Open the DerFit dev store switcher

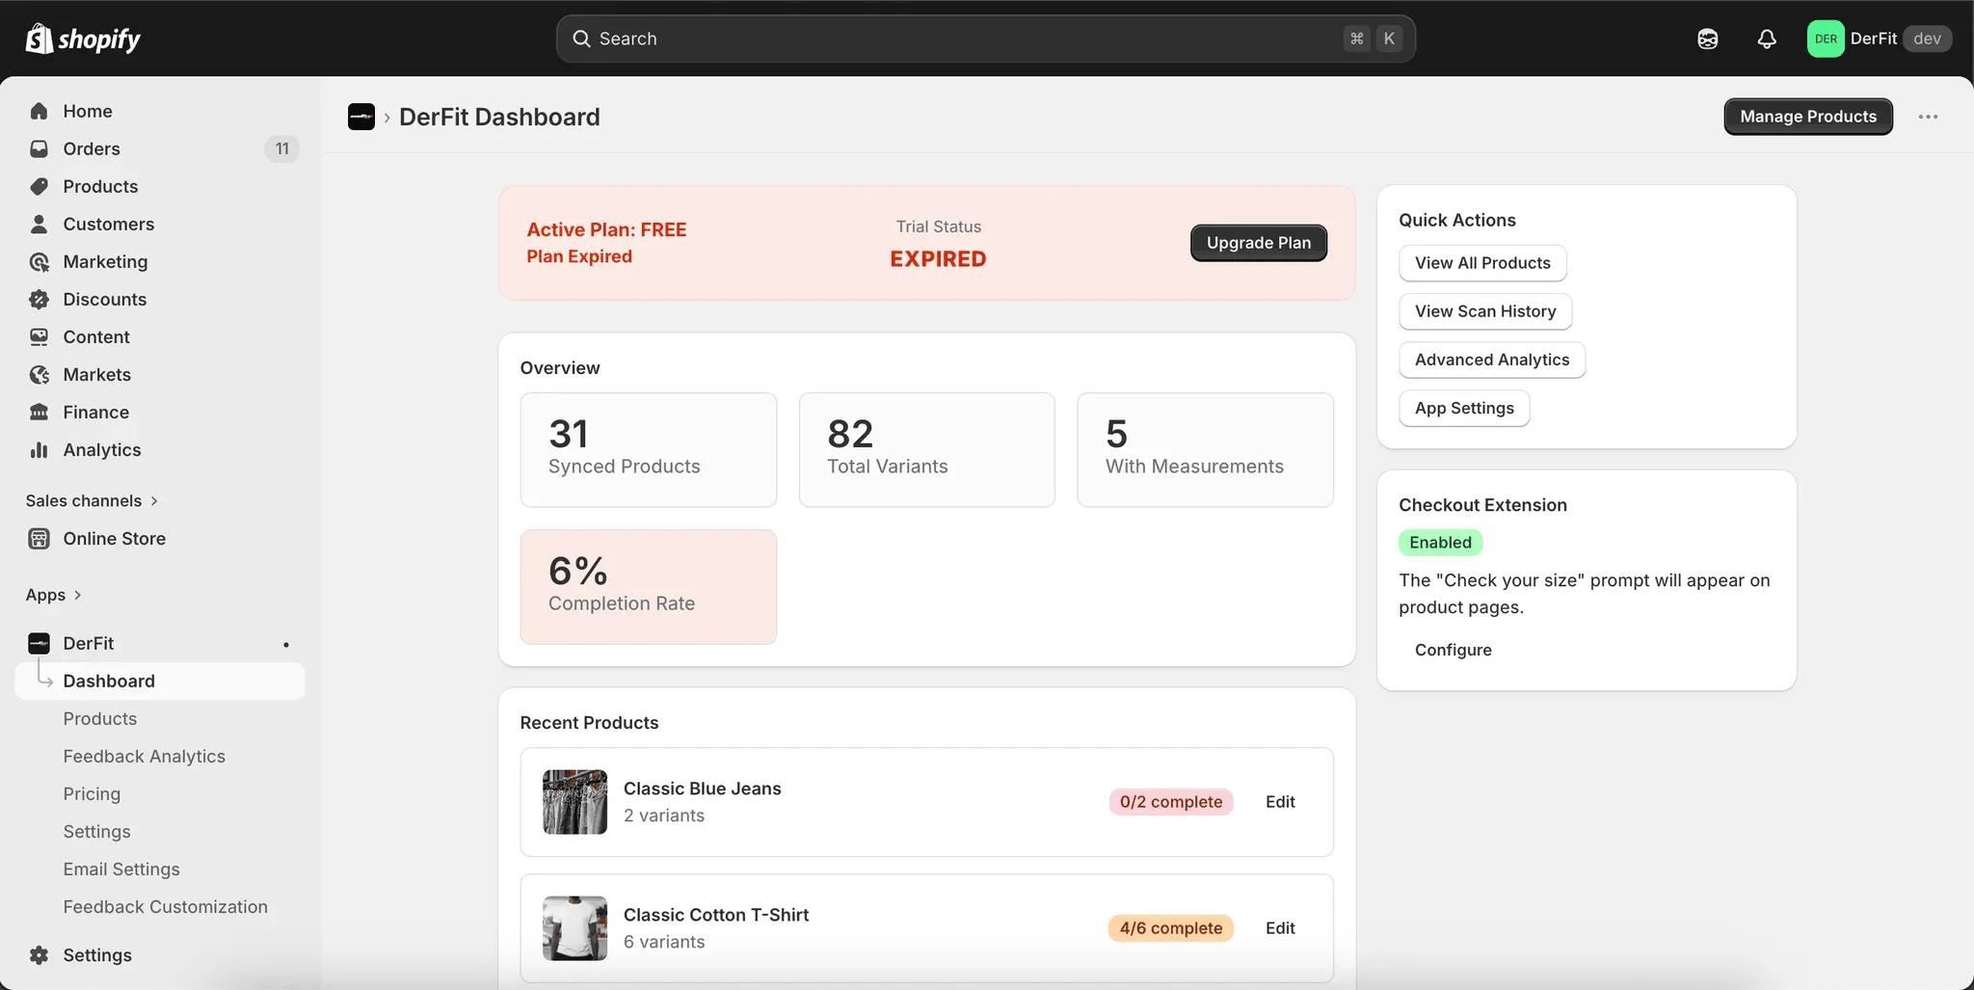point(1880,39)
